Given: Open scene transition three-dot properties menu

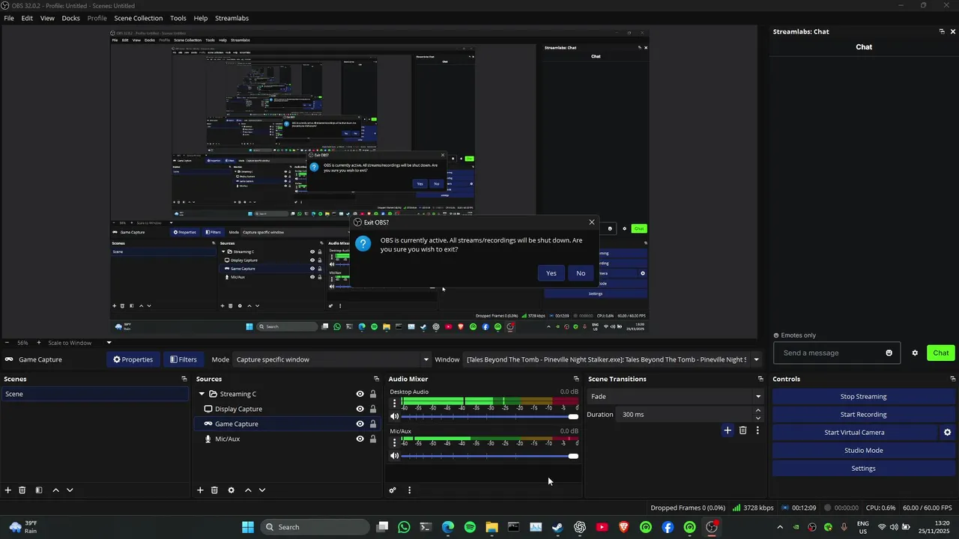Looking at the screenshot, I should 757,430.
